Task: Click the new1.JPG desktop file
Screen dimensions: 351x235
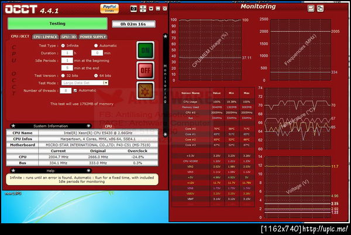Action: tap(13, 193)
